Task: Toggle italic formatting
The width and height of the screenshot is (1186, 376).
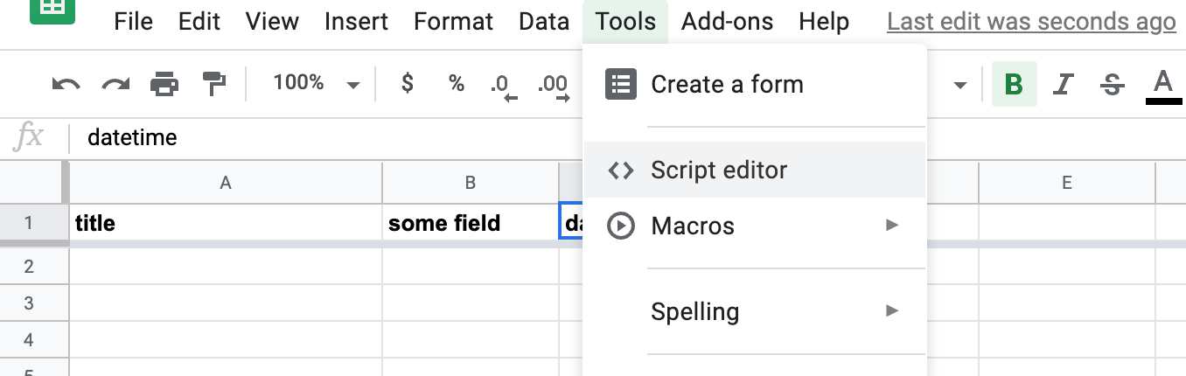Action: (x=1063, y=84)
